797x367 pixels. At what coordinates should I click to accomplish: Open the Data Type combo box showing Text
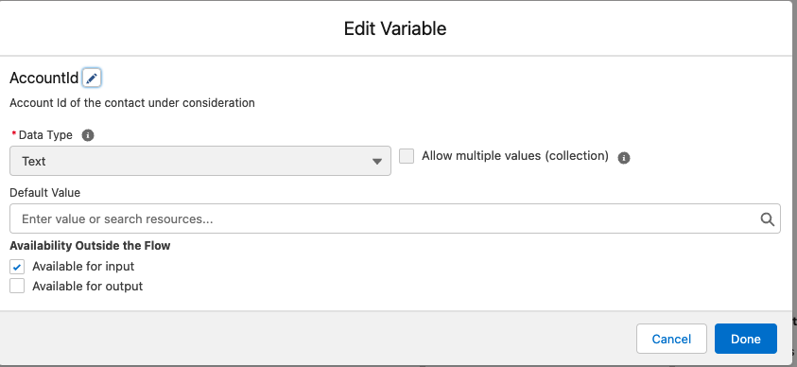pos(200,161)
